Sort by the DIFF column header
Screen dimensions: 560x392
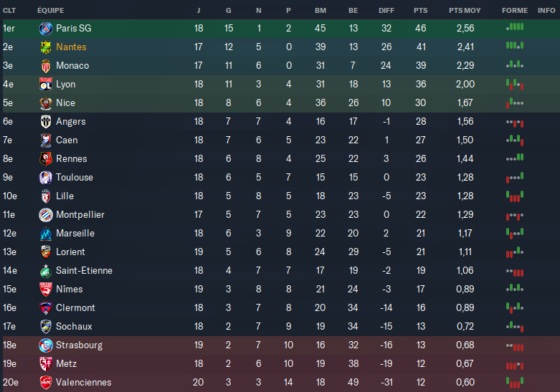pos(386,11)
